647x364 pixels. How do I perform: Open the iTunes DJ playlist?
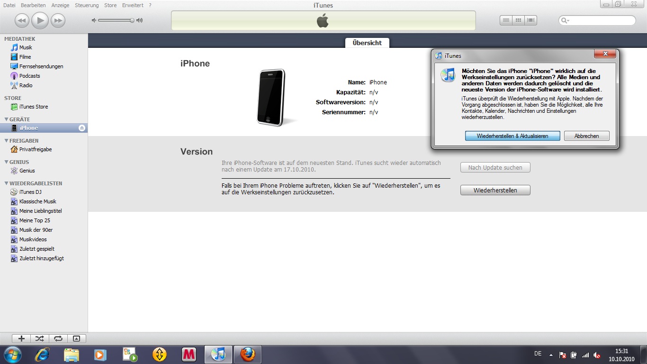point(30,192)
